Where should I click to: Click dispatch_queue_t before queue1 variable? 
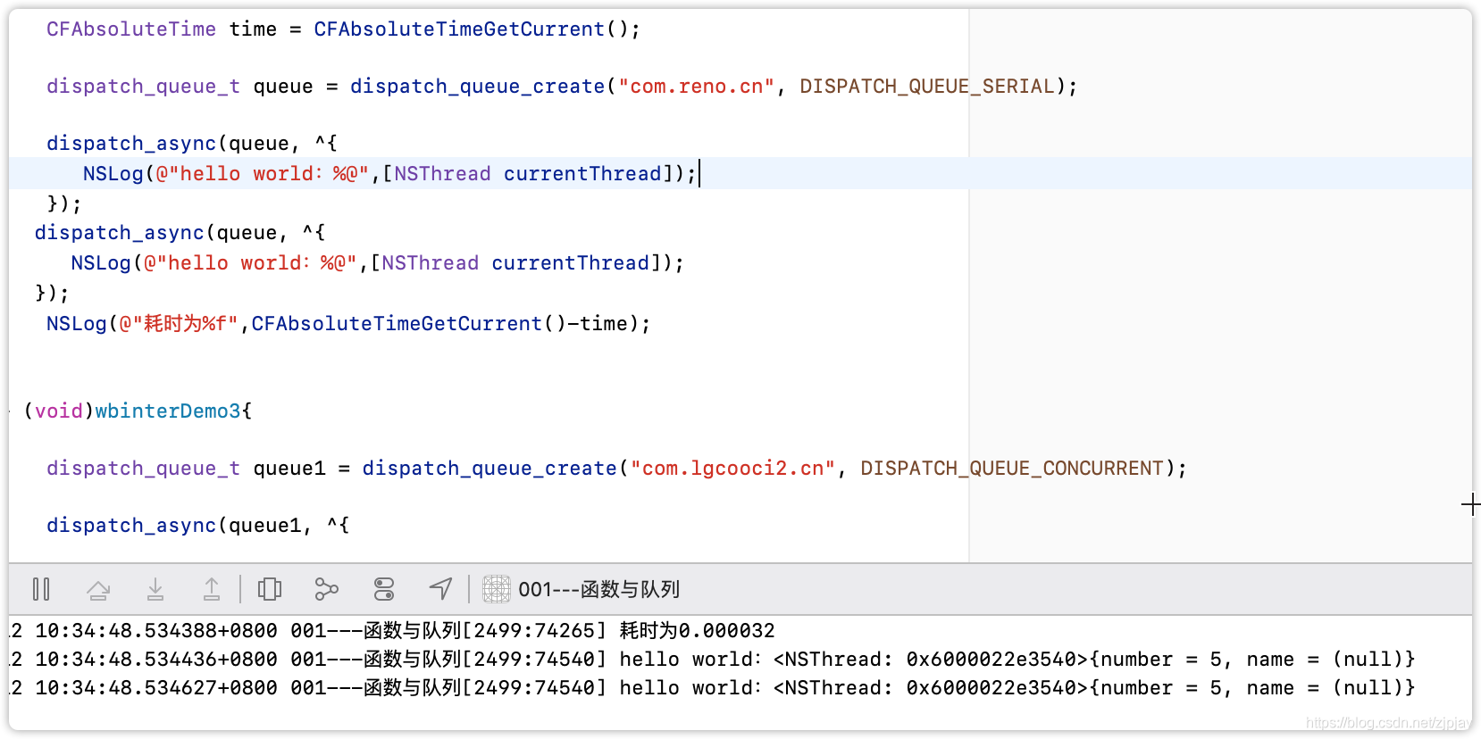pyautogui.click(x=143, y=469)
